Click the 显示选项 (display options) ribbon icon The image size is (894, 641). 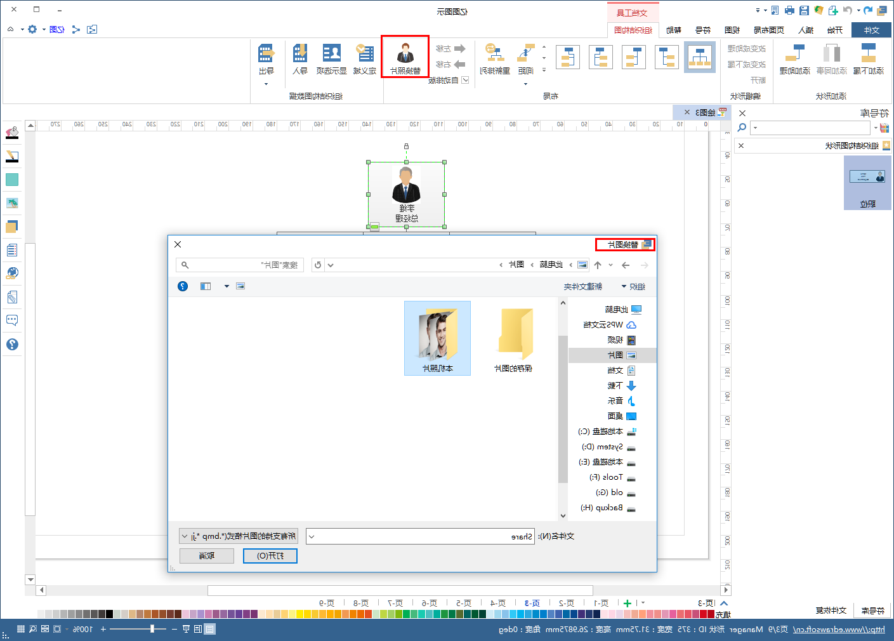(331, 59)
